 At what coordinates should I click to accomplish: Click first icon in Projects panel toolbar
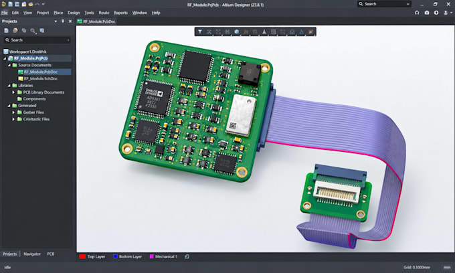click(7, 31)
